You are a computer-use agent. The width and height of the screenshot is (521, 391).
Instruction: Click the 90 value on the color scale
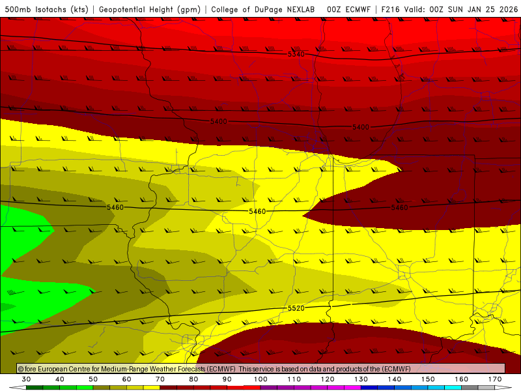click(x=227, y=379)
